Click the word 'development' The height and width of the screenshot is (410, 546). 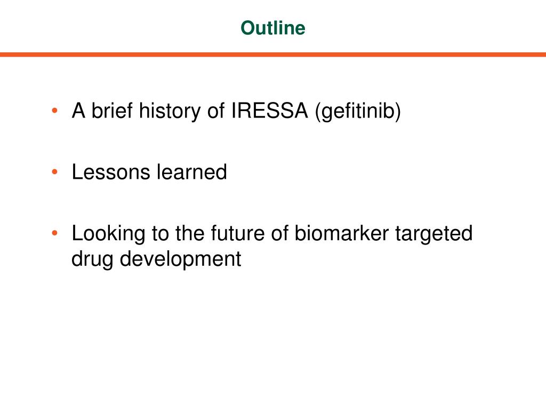[x=180, y=260]
